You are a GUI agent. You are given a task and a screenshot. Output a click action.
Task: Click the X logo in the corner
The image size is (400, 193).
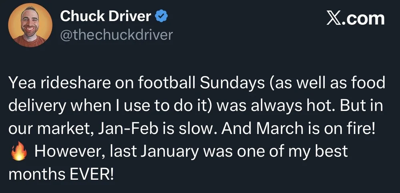pyautogui.click(x=333, y=19)
